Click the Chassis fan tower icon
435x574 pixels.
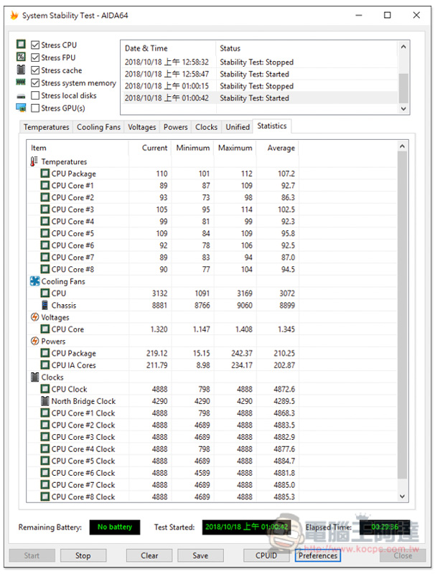pos(45,305)
